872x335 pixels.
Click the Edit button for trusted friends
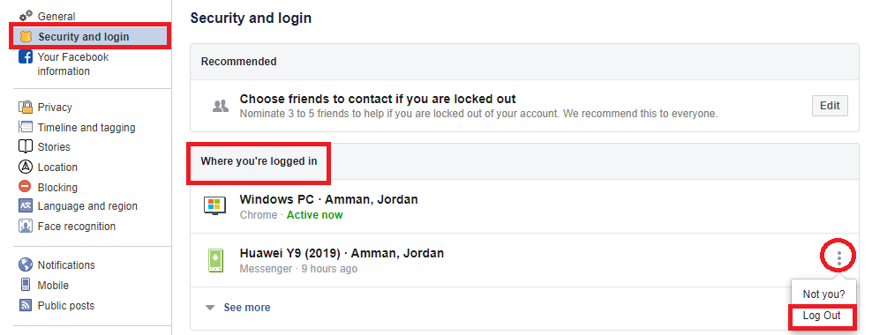(x=830, y=106)
